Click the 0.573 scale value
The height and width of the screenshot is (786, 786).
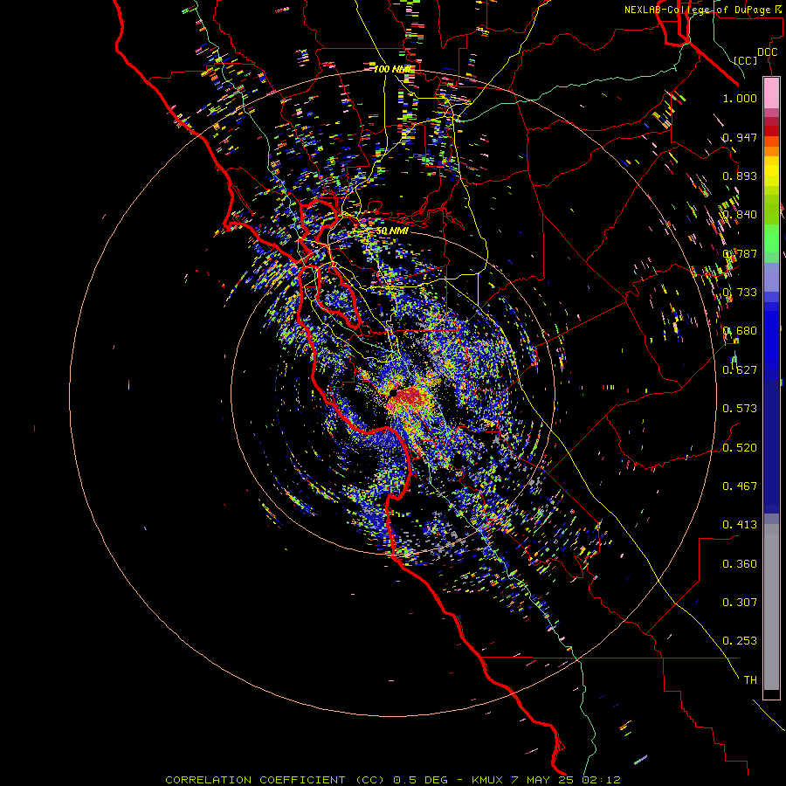pyautogui.click(x=740, y=409)
